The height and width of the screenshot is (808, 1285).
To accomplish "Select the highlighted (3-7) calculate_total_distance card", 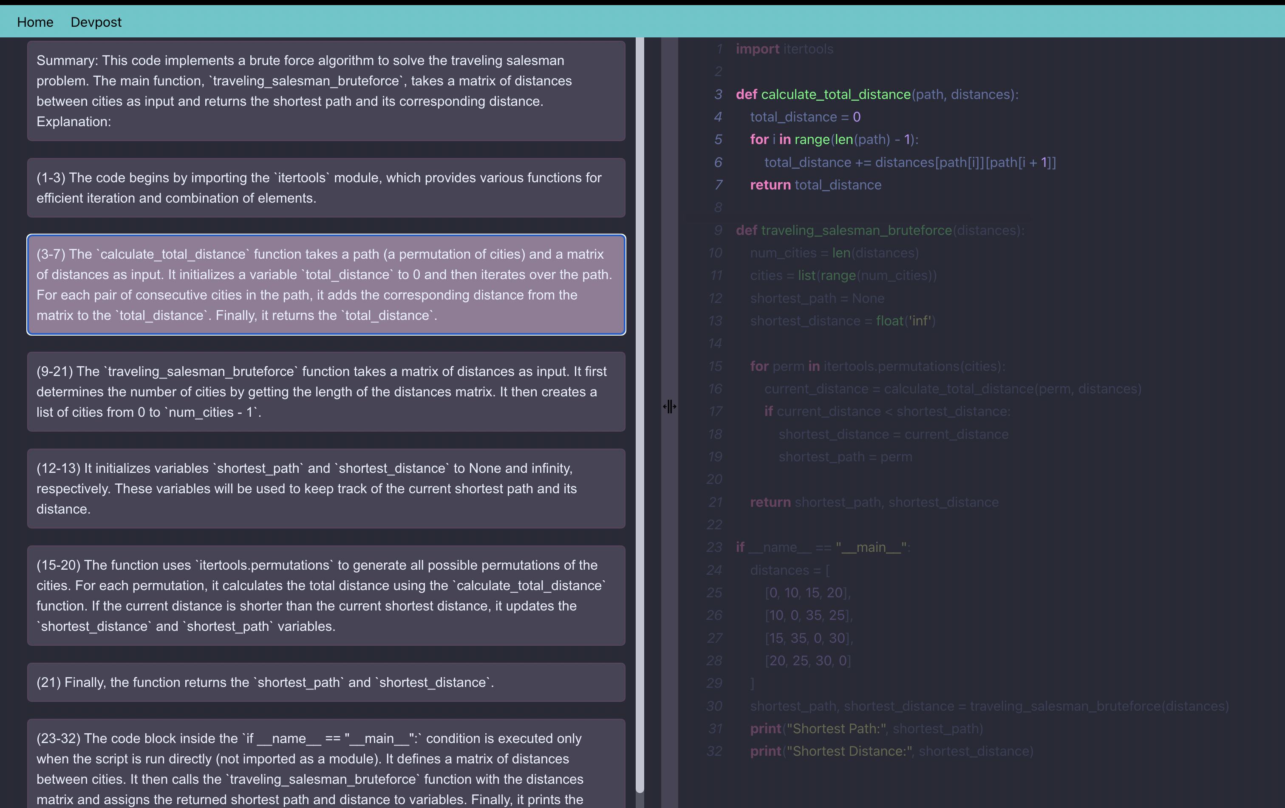I will pyautogui.click(x=325, y=284).
